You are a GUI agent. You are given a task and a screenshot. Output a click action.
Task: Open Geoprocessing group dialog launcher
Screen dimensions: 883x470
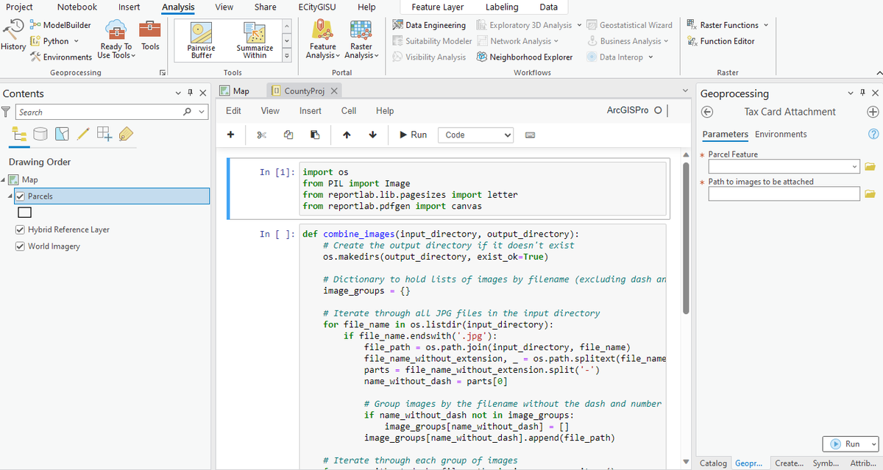pyautogui.click(x=163, y=73)
